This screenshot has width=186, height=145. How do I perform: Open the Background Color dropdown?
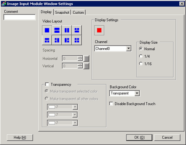(x=137, y=93)
